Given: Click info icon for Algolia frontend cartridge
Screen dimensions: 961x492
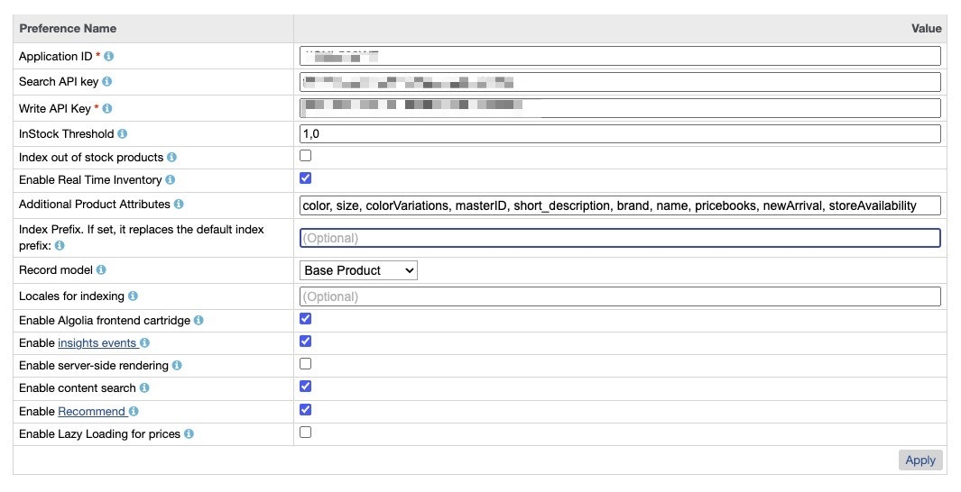Looking at the screenshot, I should click(199, 321).
